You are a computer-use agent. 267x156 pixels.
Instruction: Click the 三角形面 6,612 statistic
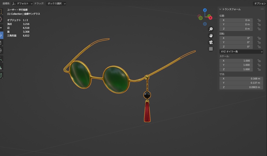[18, 35]
